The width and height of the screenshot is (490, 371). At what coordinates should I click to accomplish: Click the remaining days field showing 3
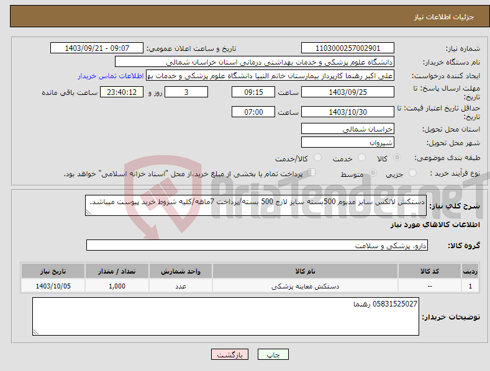[x=186, y=92]
